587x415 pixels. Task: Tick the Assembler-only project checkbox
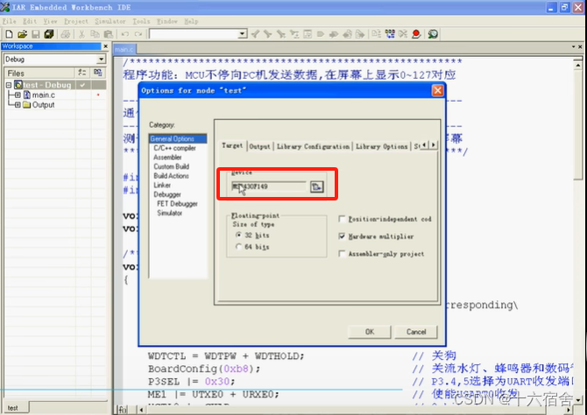click(x=342, y=254)
